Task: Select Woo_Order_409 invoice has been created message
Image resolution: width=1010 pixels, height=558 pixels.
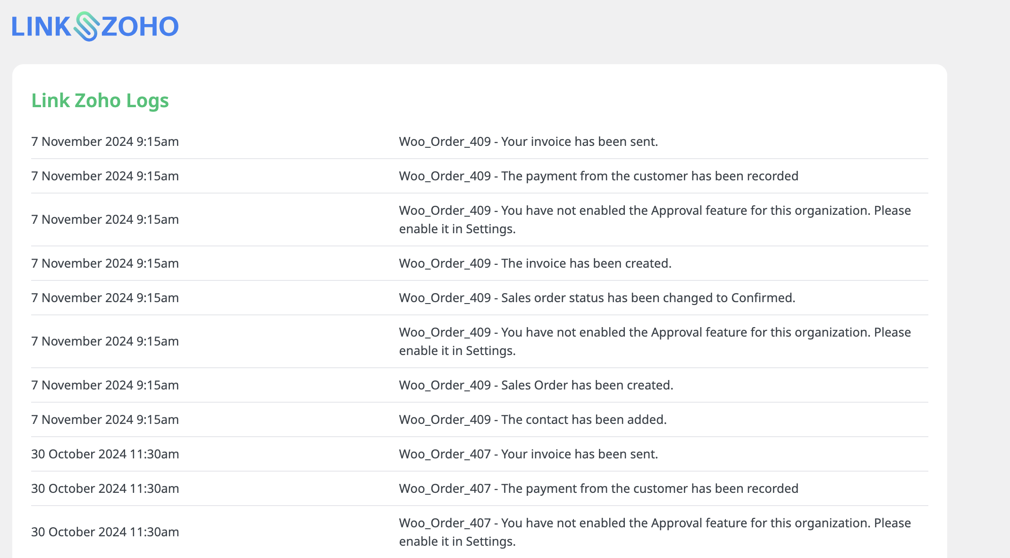Action: [535, 263]
